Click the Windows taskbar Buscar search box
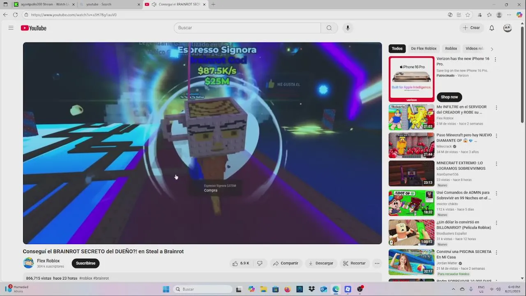 pos(203,289)
